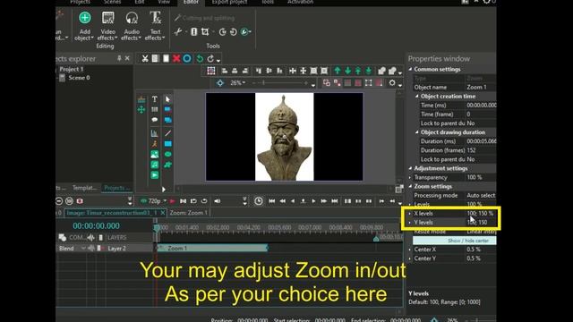Image resolution: width=573 pixels, height=322 pixels.
Task: Toggle Lock to parent under Object creation time
Action: 471,123
